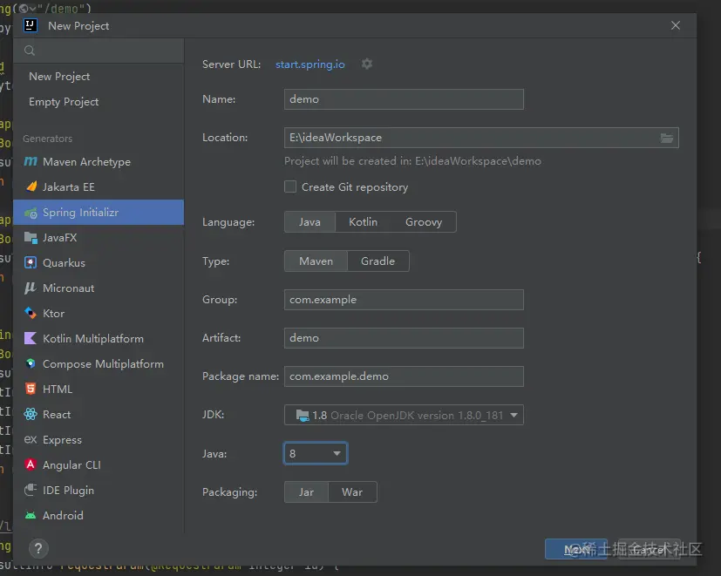The height and width of the screenshot is (576, 721).
Task: Select IDE Plugin in the generators list
Action: [99, 490]
